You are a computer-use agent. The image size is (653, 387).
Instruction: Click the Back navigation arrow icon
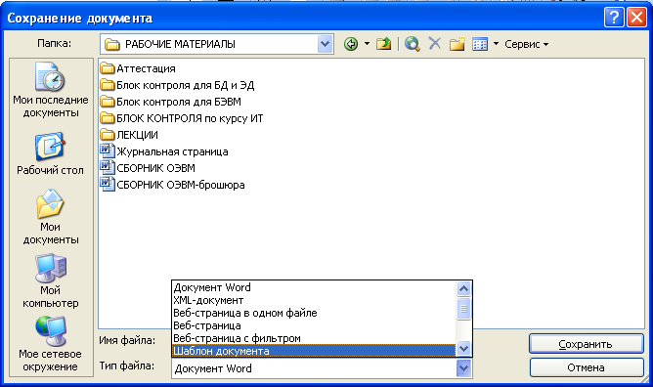pyautogui.click(x=351, y=44)
